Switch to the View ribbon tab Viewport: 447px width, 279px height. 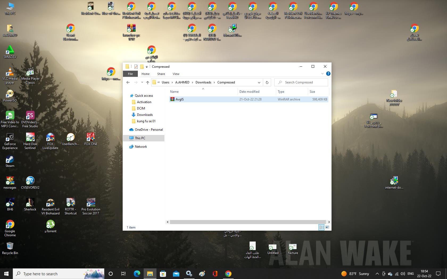[x=176, y=74]
